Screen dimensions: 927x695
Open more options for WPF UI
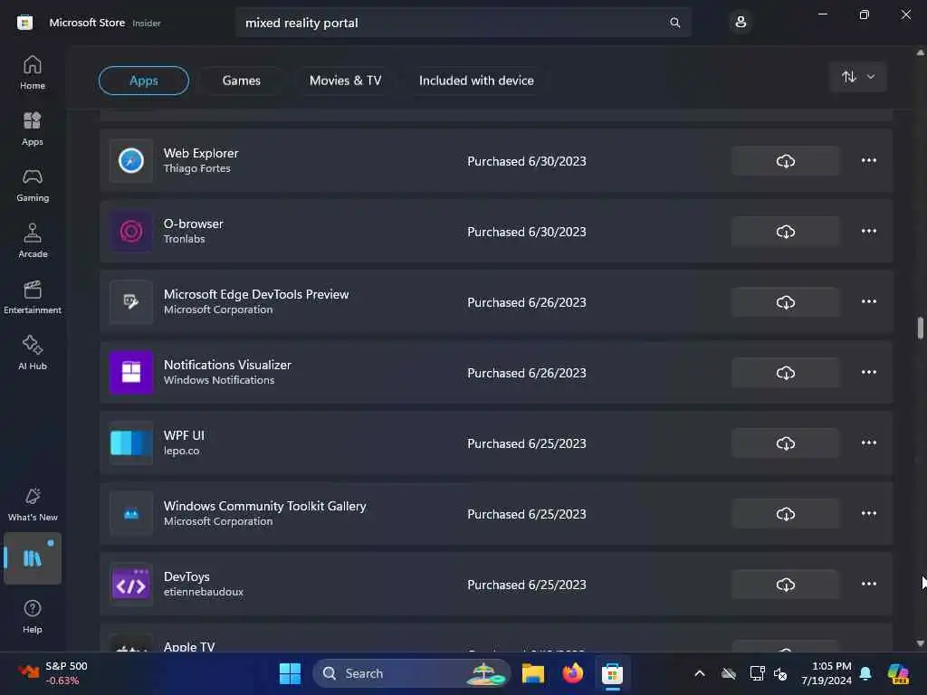pos(868,443)
